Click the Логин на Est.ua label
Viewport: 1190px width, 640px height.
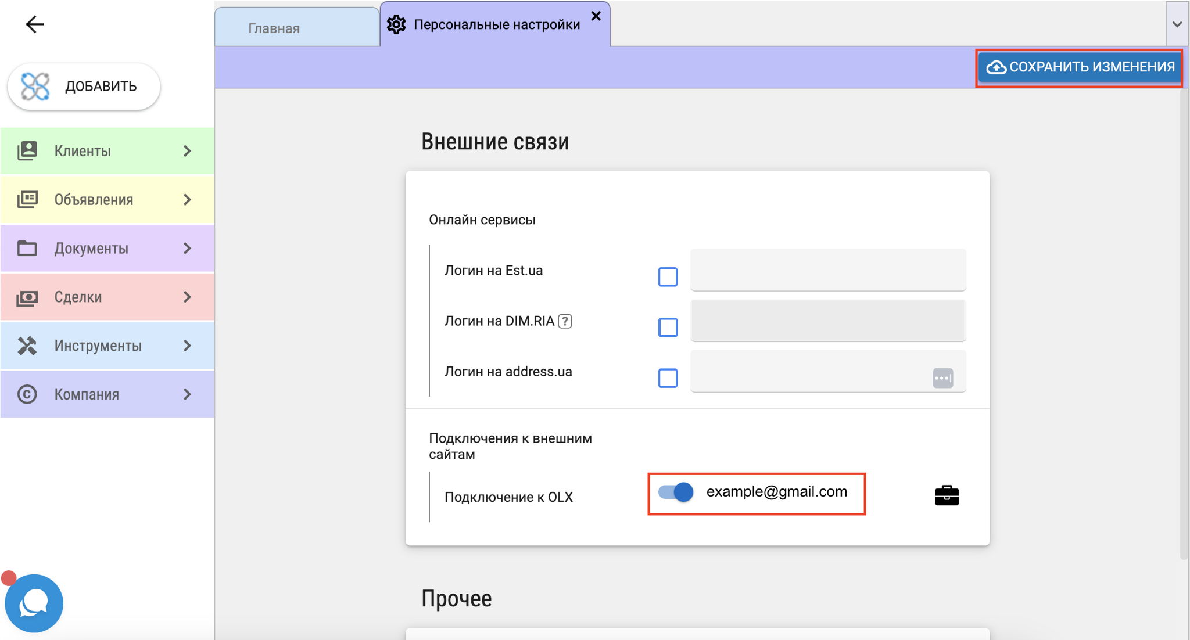[x=493, y=271]
